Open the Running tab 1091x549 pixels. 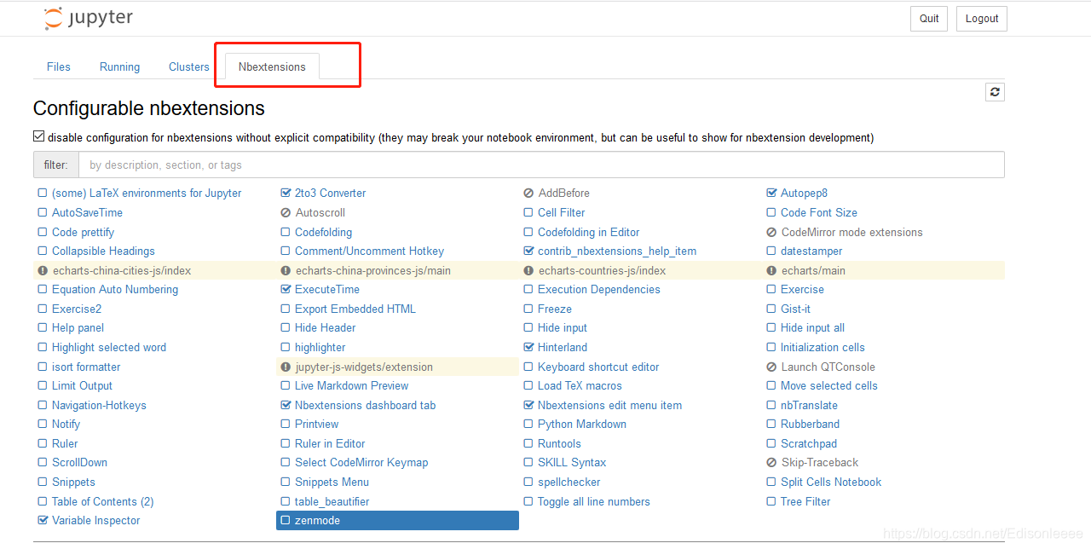[x=119, y=66]
